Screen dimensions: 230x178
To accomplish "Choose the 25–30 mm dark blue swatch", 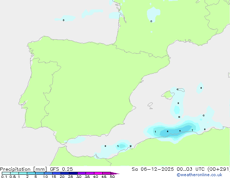I will point(73,173).
